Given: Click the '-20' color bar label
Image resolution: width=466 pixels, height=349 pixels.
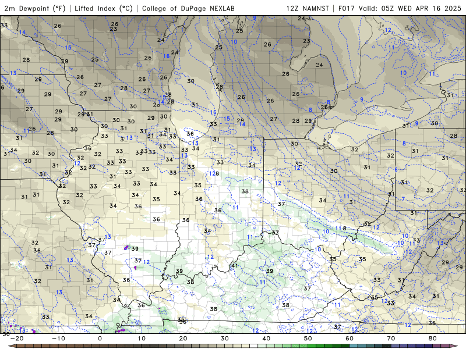Looking at the screenshot, I should click(17, 339).
